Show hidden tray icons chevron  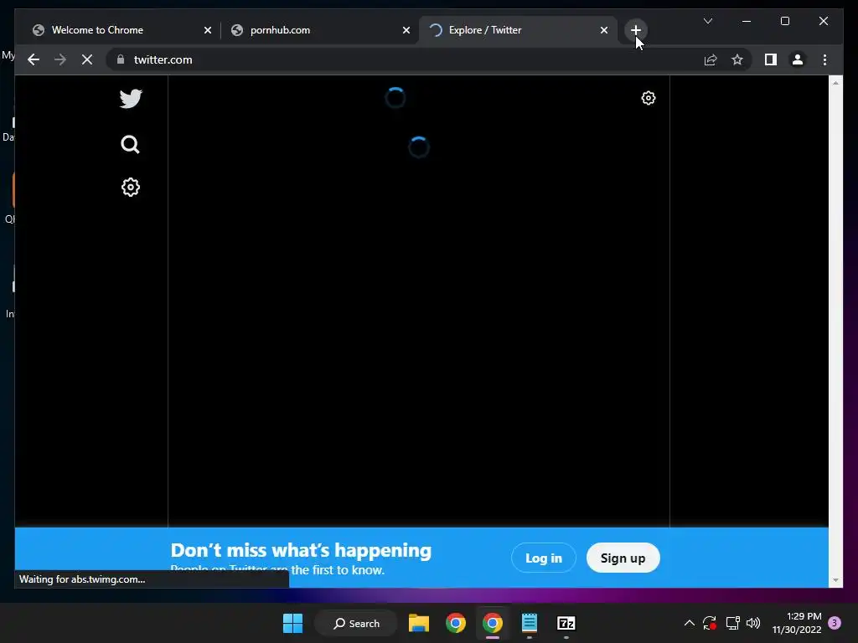pos(690,623)
